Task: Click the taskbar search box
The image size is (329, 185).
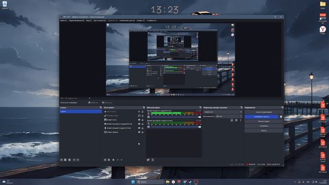Action: click(x=151, y=182)
